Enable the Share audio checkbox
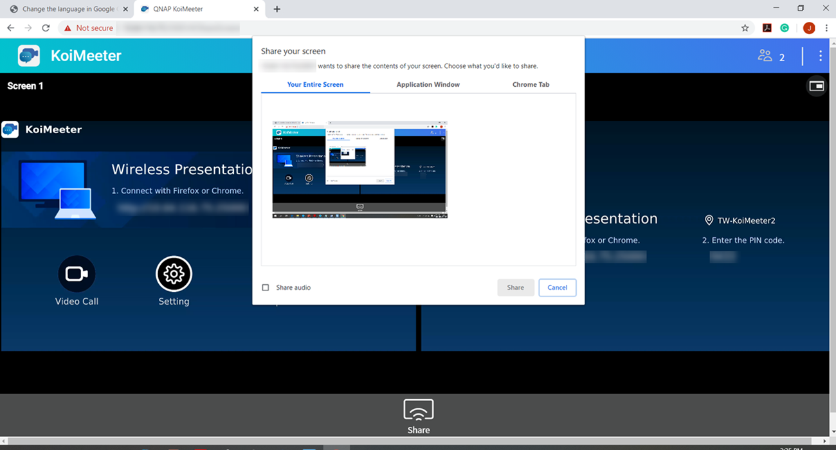 click(266, 287)
